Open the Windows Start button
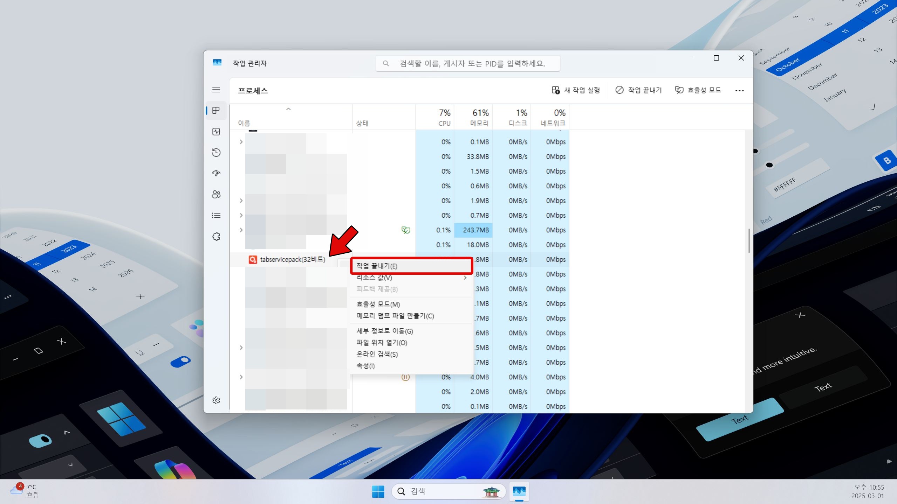The width and height of the screenshot is (897, 504). [378, 491]
